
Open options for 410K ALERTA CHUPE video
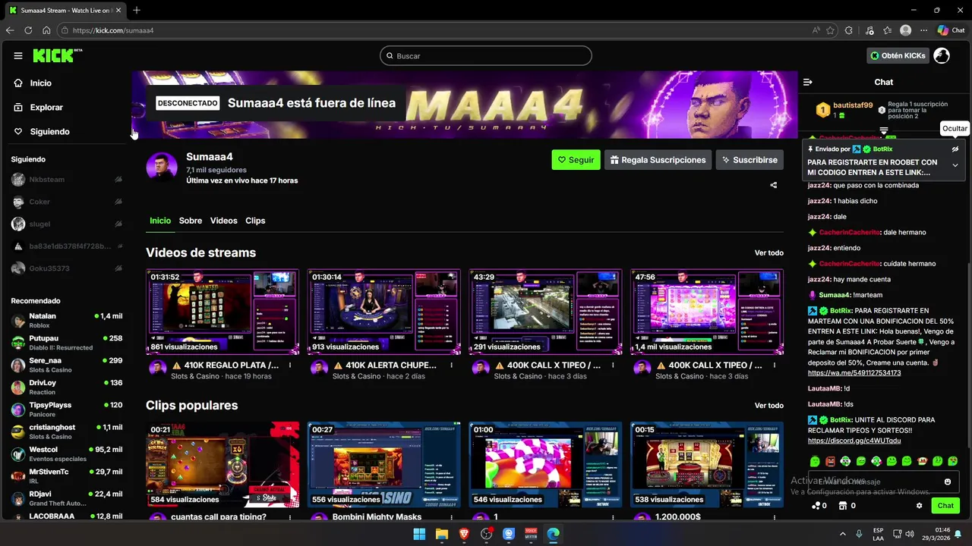pos(451,366)
